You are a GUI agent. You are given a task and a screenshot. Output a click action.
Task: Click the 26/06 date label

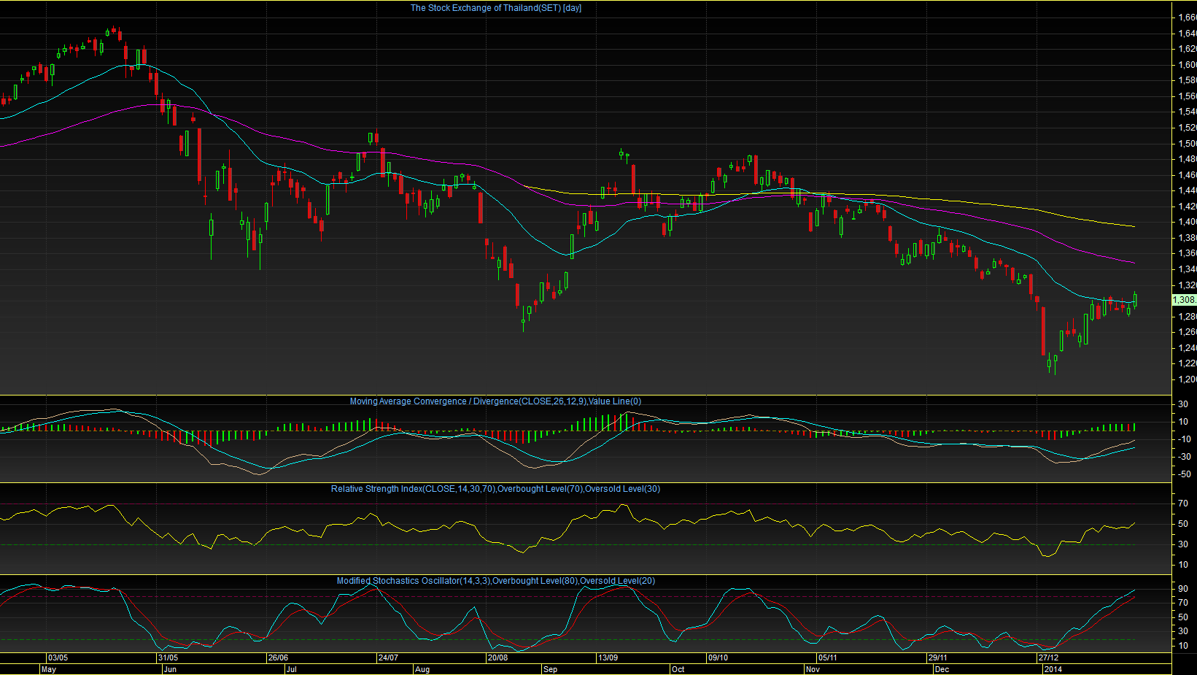point(278,658)
